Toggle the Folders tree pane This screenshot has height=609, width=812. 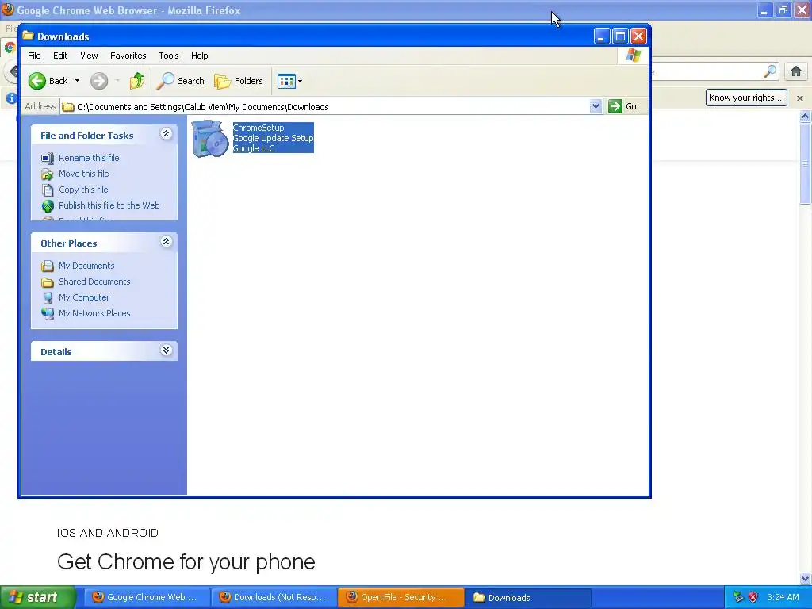coord(239,81)
